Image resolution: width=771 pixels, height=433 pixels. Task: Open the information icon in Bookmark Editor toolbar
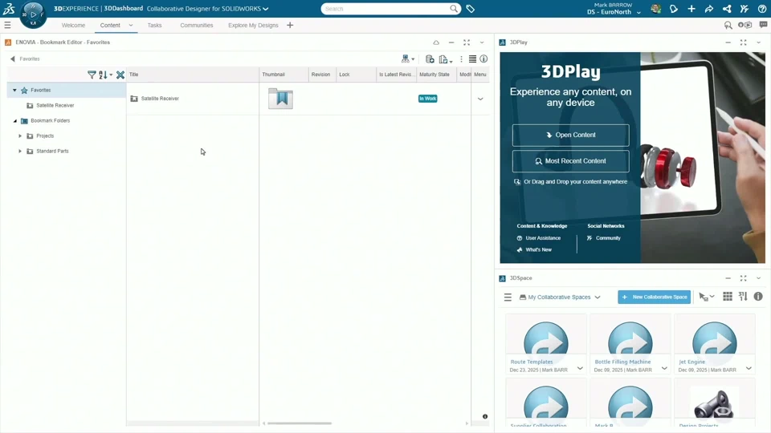[483, 59]
